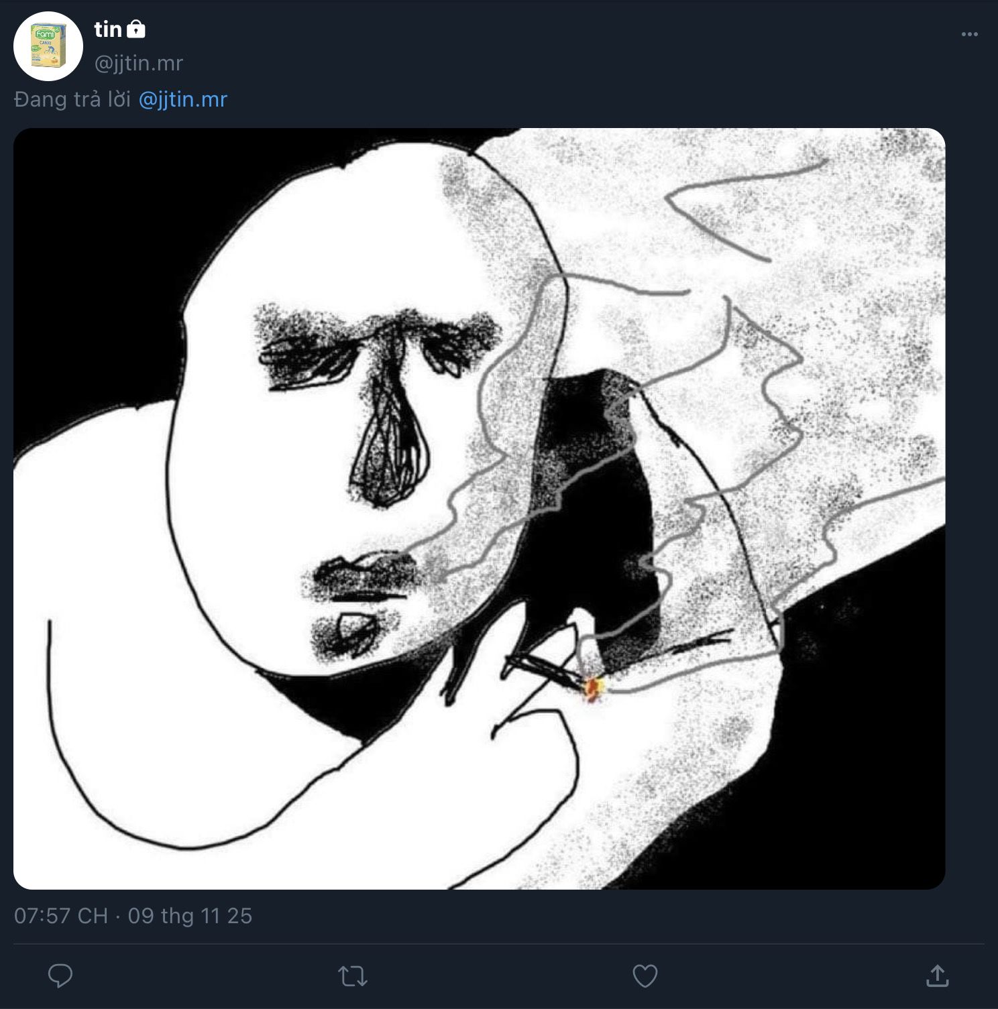998x1009 pixels.
Task: Click the display name "tin"
Action: (107, 29)
